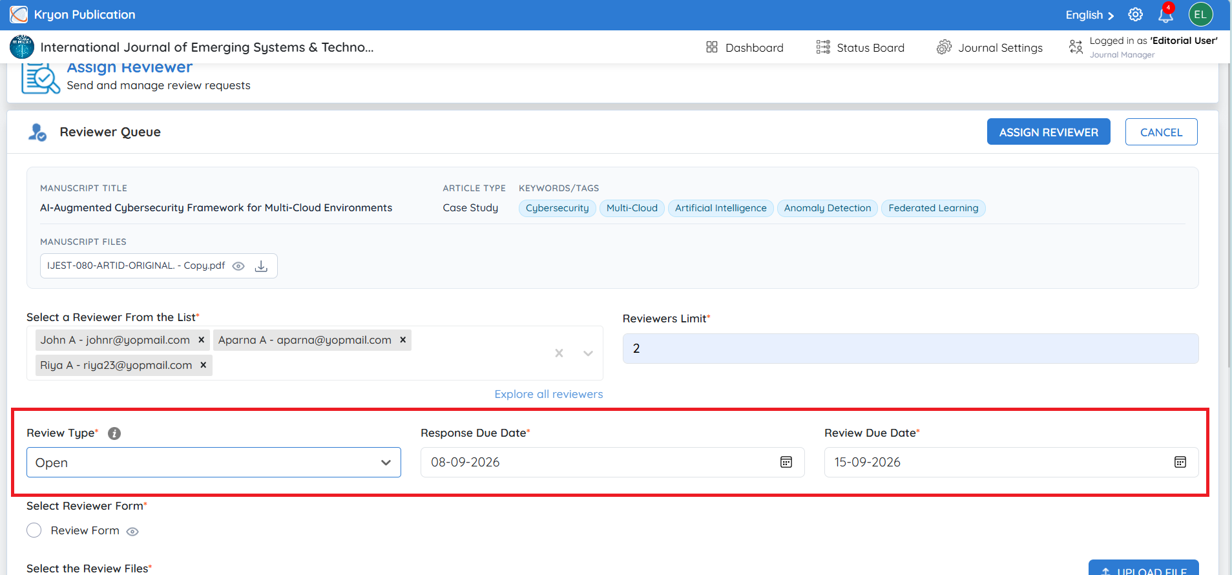
Task: Click the CANCEL button
Action: (x=1161, y=132)
